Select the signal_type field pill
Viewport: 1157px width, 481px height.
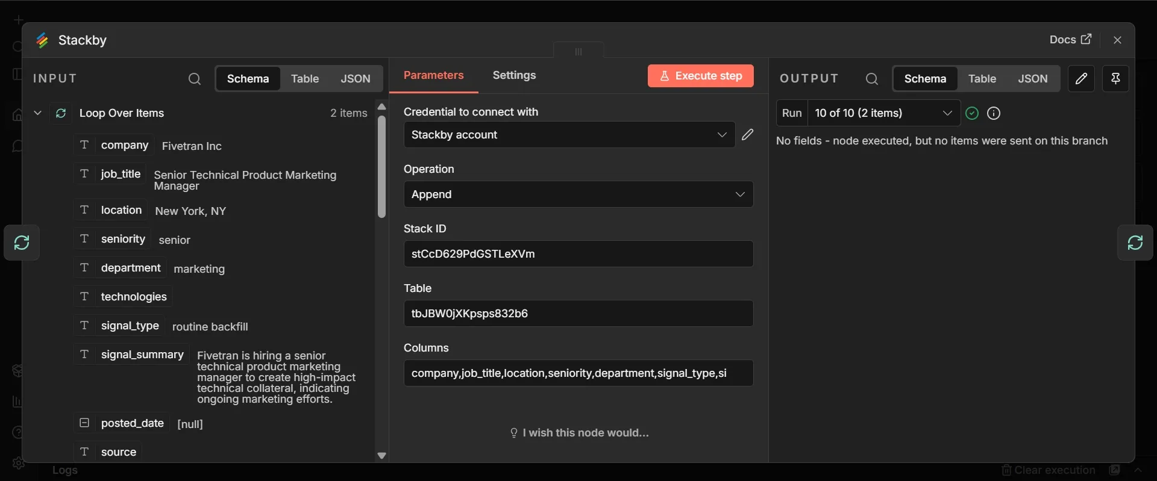tap(119, 326)
